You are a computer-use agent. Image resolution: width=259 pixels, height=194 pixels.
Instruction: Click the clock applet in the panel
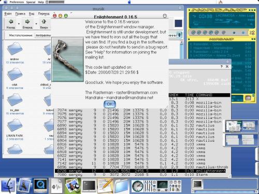click(x=137, y=186)
